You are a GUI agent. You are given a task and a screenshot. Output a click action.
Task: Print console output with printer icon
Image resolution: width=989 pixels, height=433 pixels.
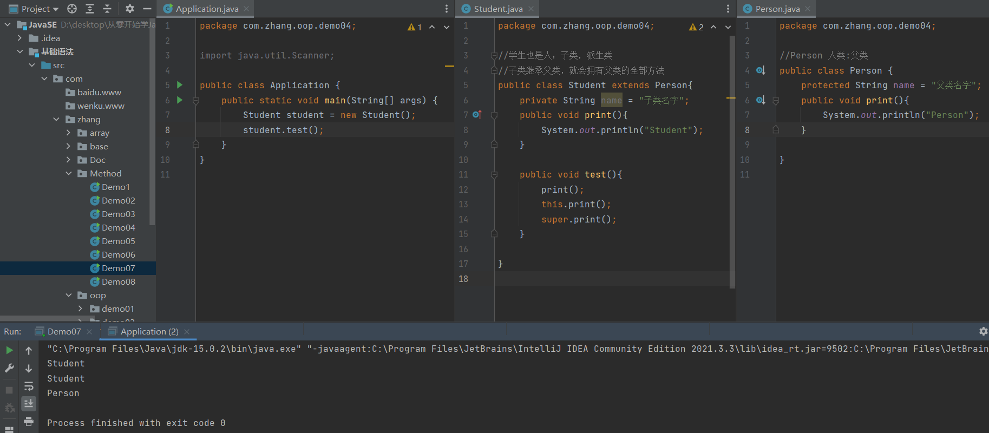[29, 421]
